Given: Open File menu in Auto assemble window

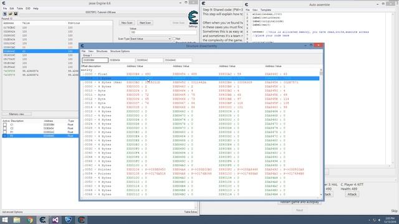Looking at the screenshot, I should pyautogui.click(x=248, y=10).
